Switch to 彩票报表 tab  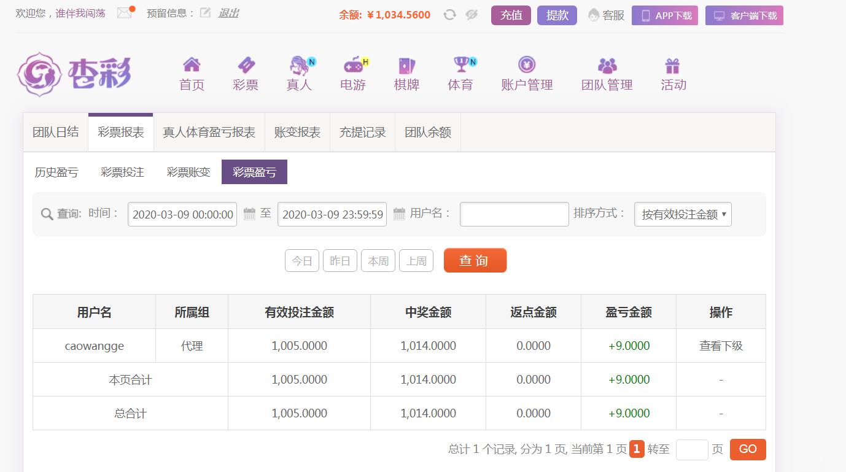(x=121, y=133)
